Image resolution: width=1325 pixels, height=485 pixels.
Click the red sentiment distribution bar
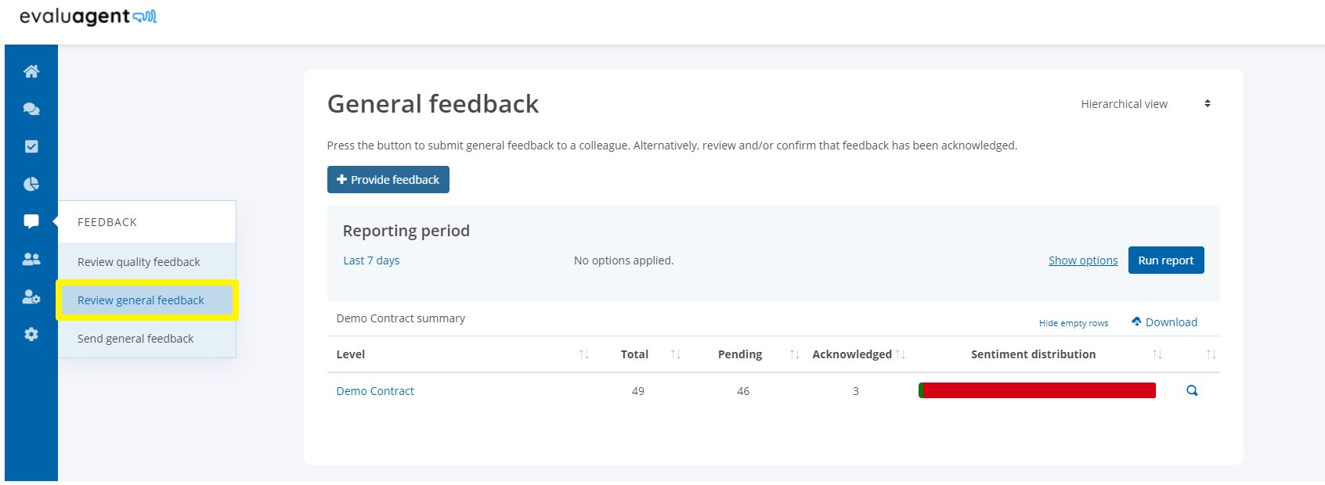point(1039,390)
